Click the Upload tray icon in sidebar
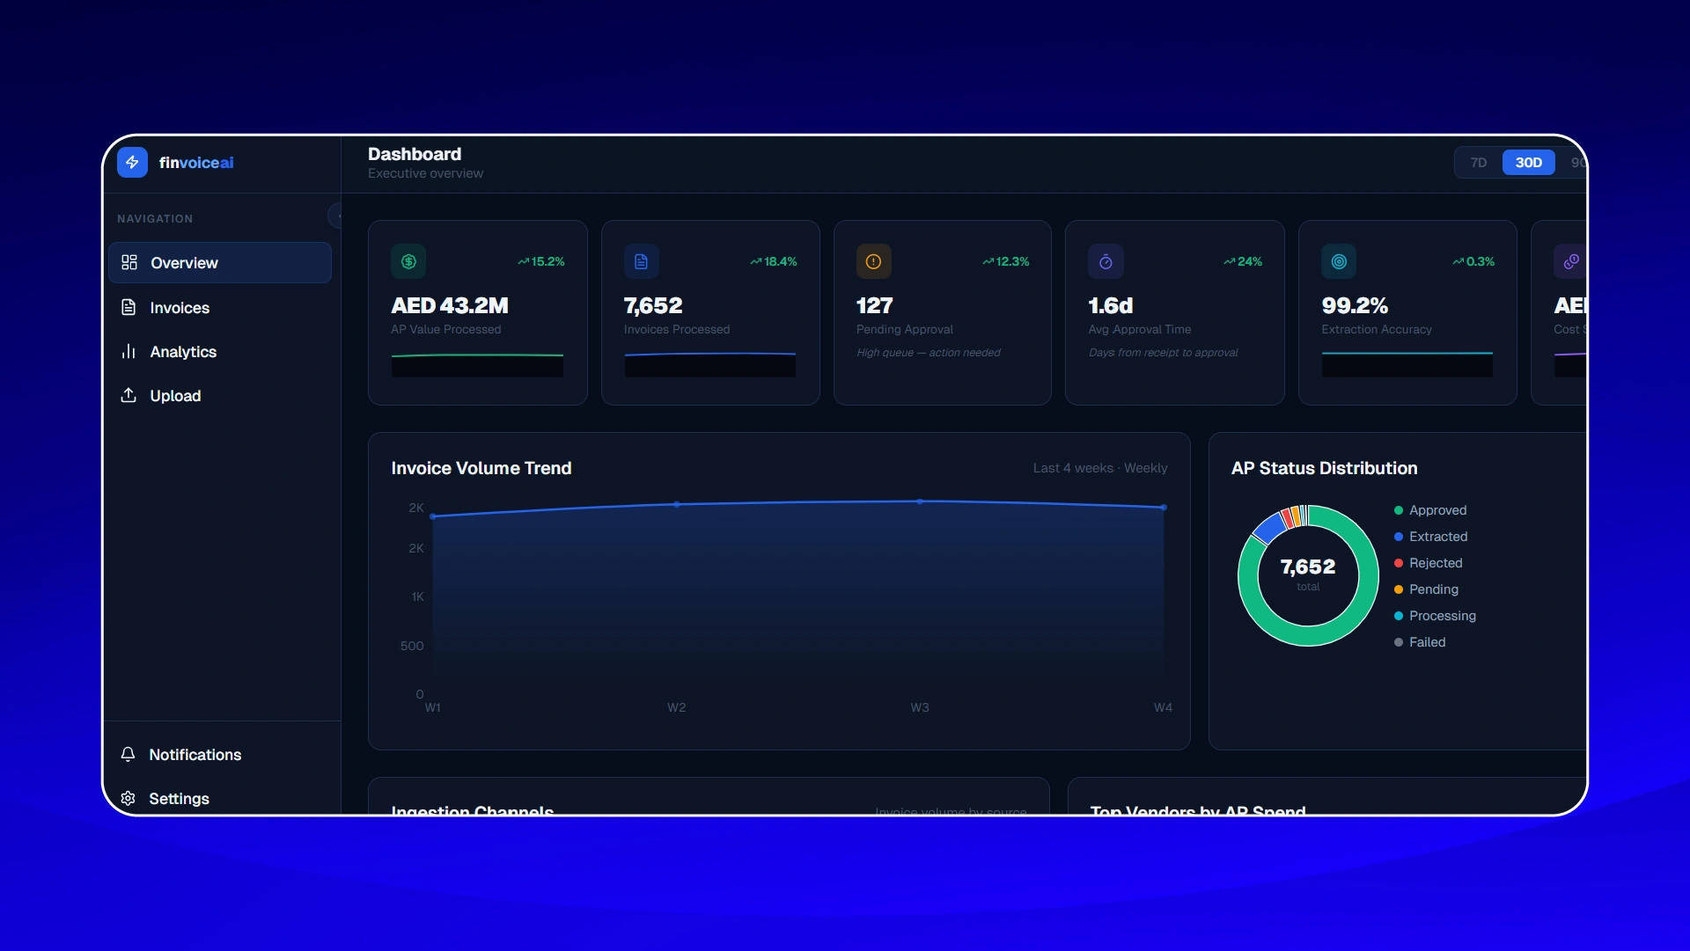1690x951 pixels. [129, 395]
